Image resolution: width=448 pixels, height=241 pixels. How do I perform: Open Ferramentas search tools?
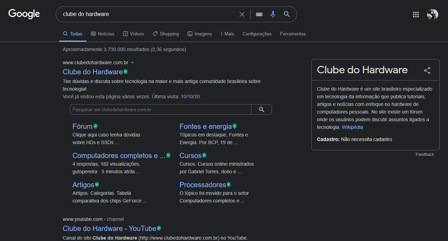click(293, 34)
